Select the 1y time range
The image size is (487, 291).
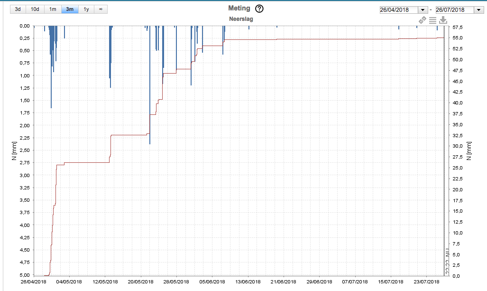coord(86,9)
